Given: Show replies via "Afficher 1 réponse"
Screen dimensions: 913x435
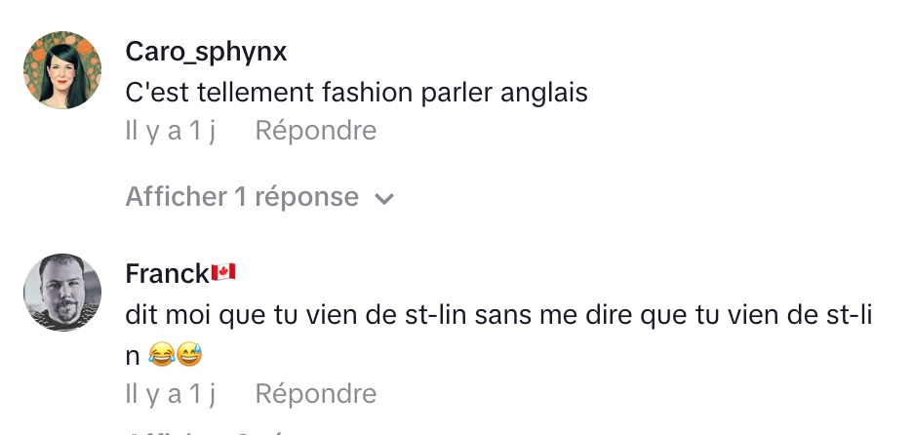Looking at the screenshot, I should pyautogui.click(x=242, y=197).
